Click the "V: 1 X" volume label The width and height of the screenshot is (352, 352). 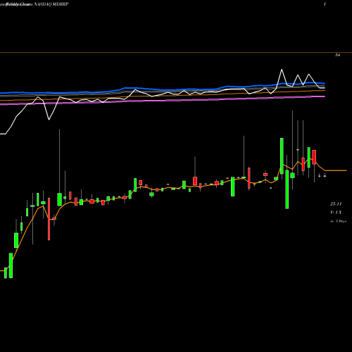point(336,213)
